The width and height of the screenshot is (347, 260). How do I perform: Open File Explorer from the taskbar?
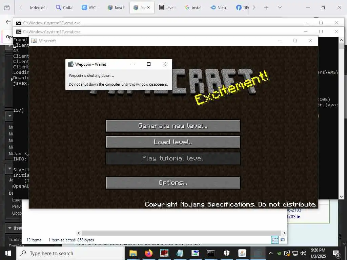133,253
